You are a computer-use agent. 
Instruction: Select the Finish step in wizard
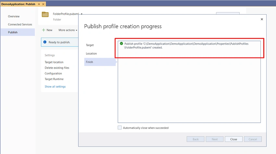coord(100,62)
